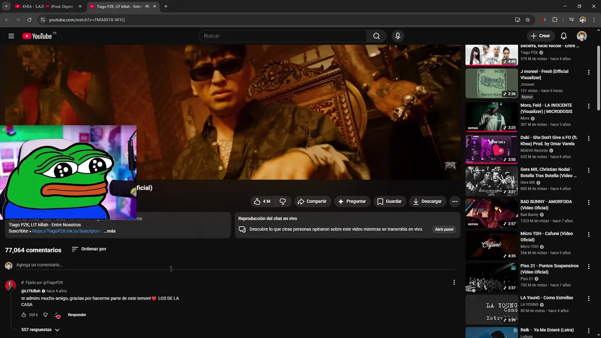The height and width of the screenshot is (338, 601).
Task: Open the notifications bell
Action: (x=564, y=36)
